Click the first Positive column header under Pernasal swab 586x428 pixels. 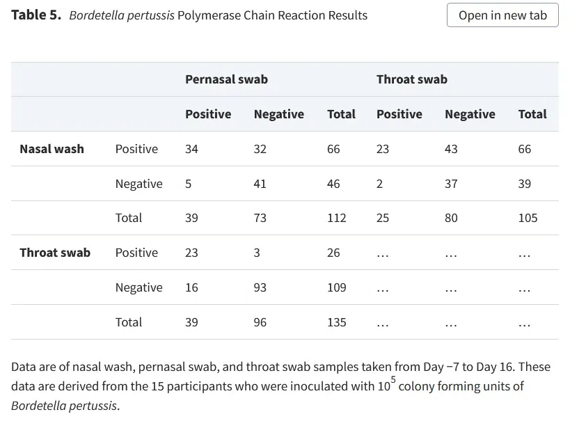pos(208,114)
